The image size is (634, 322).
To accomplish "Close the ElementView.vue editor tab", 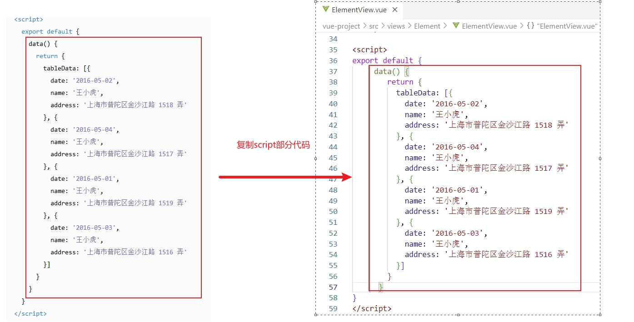I will click(x=394, y=10).
